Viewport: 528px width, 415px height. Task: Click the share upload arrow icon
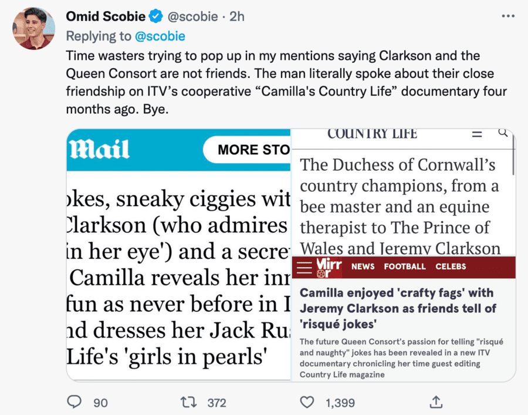(x=435, y=402)
